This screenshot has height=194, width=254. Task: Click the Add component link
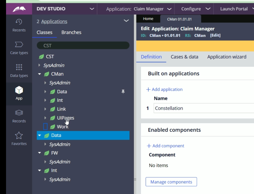click(x=165, y=146)
